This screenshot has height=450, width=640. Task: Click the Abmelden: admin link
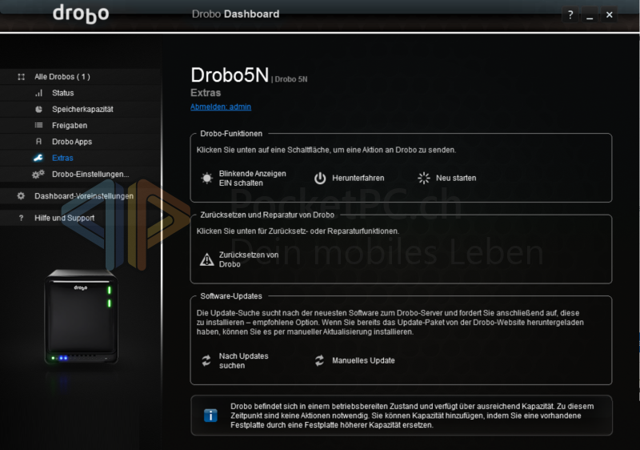pyautogui.click(x=221, y=106)
